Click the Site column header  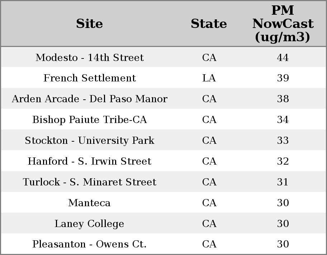click(x=89, y=24)
